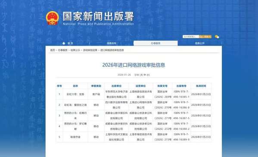The height and width of the screenshot is (157, 258).
Task: Click the 首页 breadcrumb link
Action: [x=53, y=50]
